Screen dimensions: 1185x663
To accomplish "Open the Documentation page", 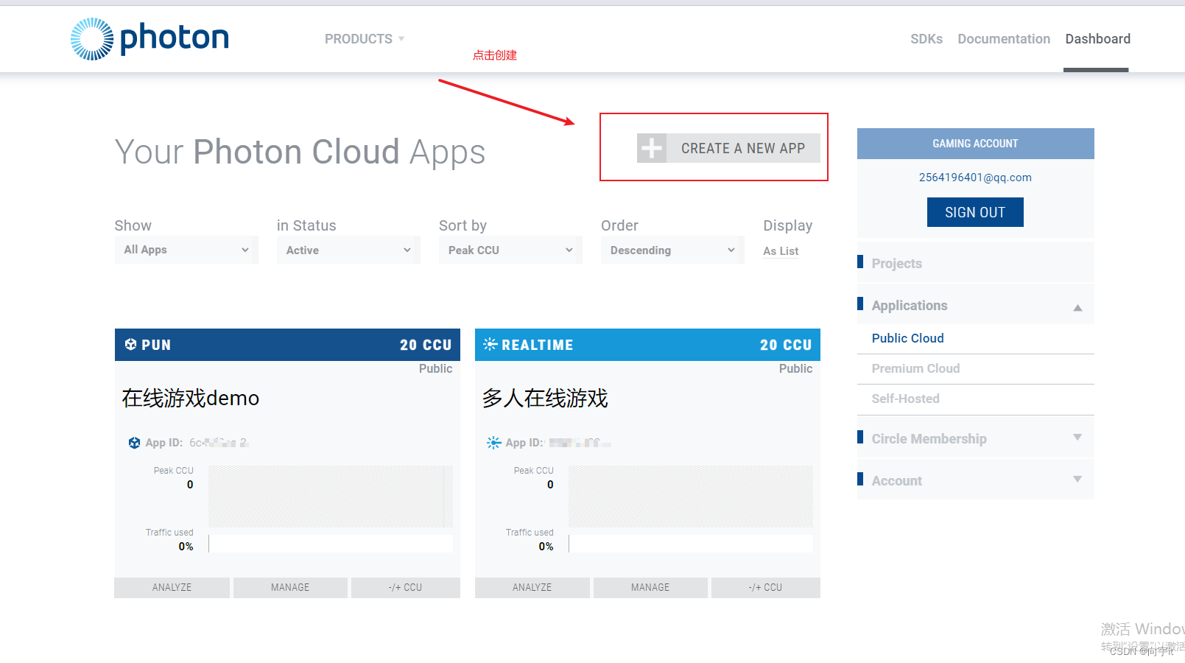I will point(1004,39).
